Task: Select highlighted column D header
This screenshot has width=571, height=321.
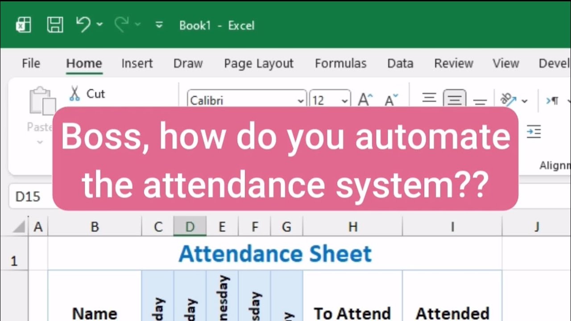Action: [x=190, y=227]
